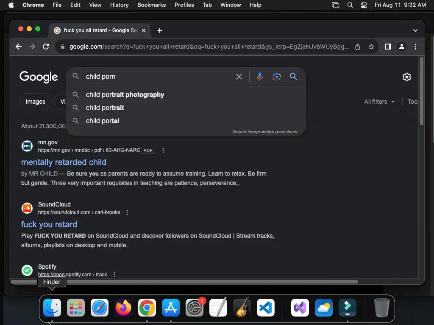Close the Google Search tab
The image size is (434, 325).
click(144, 30)
